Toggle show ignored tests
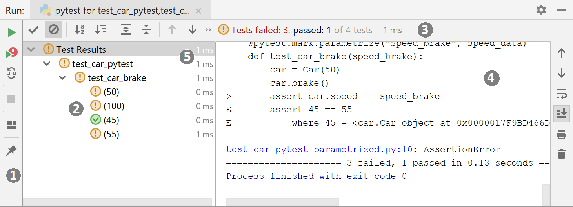Screen dimensions: 573x207 [53, 29]
